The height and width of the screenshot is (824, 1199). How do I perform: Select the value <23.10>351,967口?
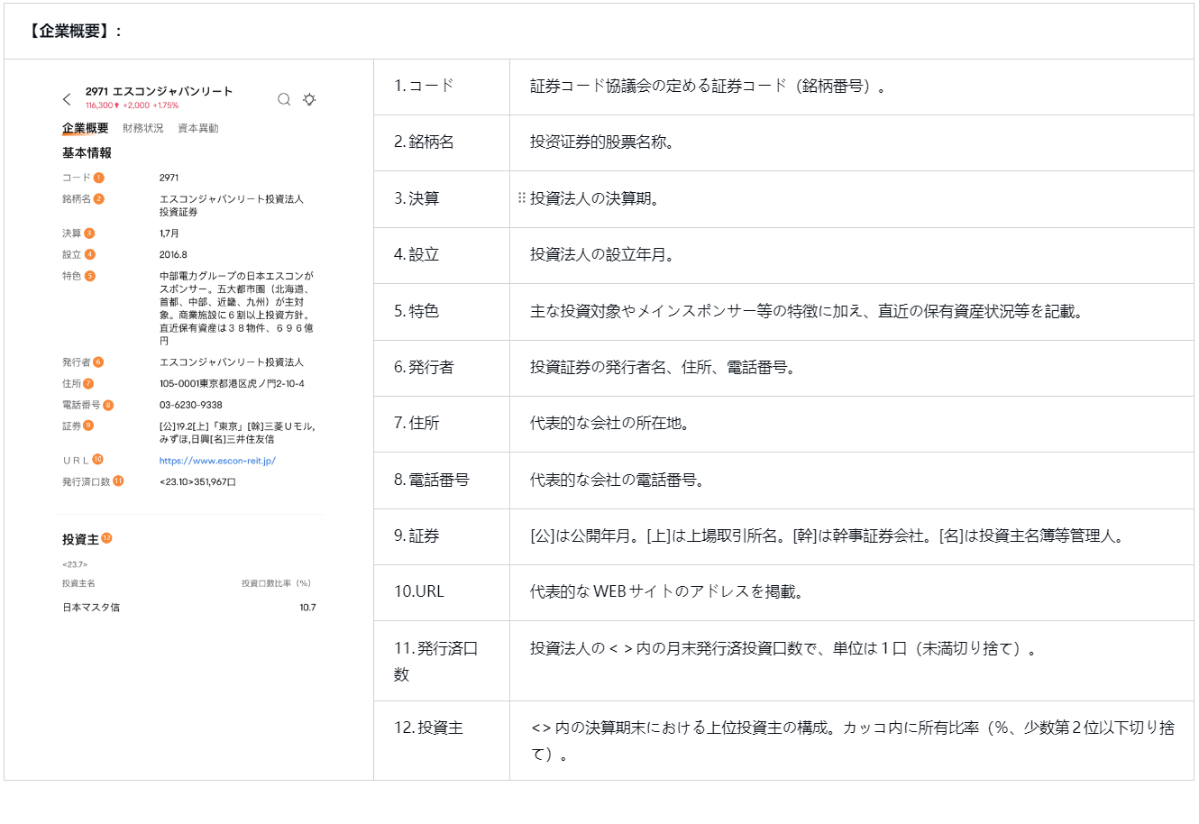click(x=197, y=482)
